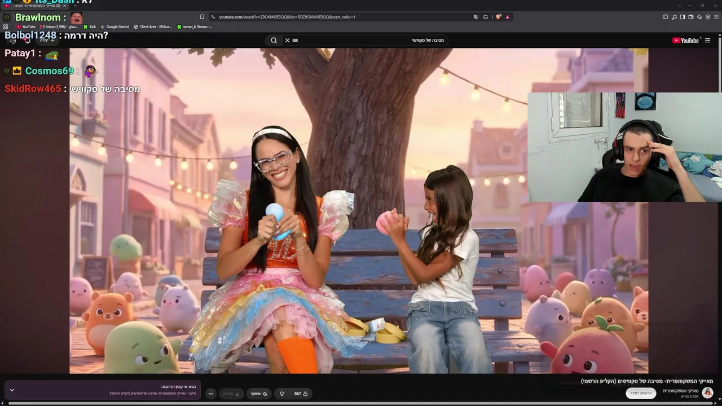Click the browser address bar URL

pos(287,17)
